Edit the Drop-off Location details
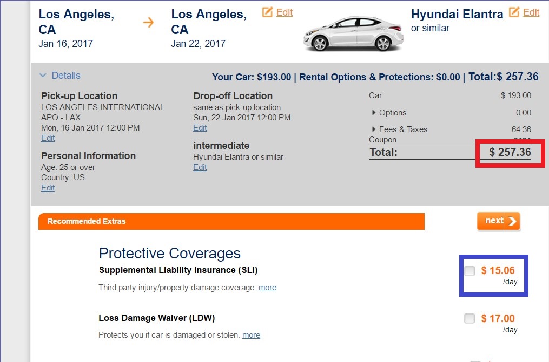This screenshot has width=549, height=362. point(200,128)
